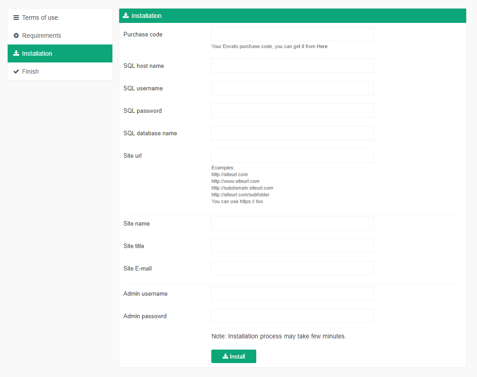The image size is (477, 377).
Task: Select the Installation step in sidebar
Action: tap(60, 53)
